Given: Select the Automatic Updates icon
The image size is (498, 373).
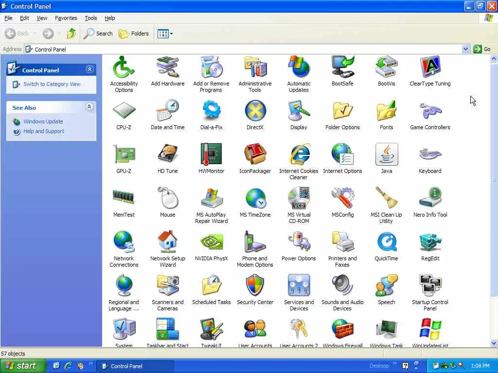Looking at the screenshot, I should click(x=299, y=67).
